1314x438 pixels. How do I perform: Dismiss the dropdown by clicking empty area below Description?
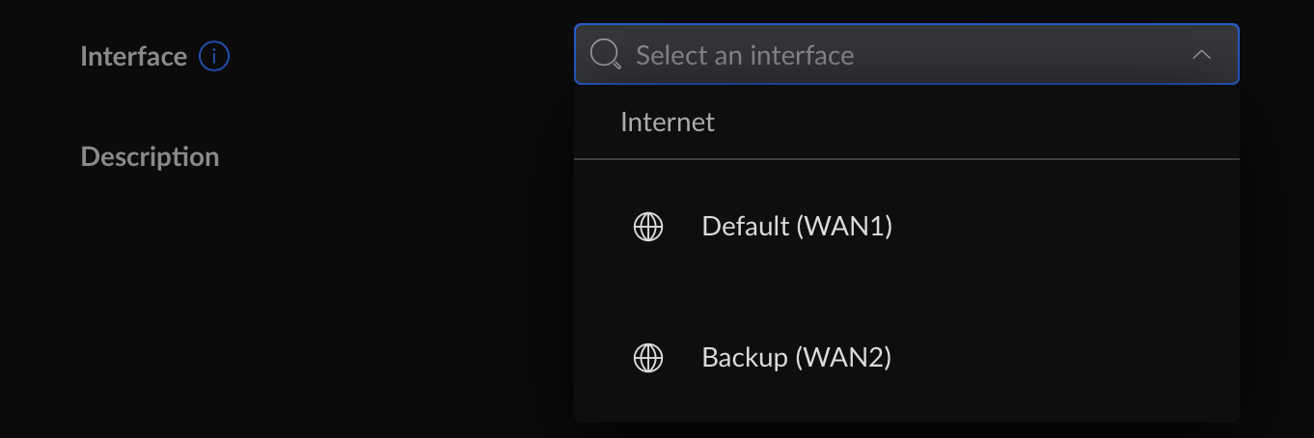(289, 309)
